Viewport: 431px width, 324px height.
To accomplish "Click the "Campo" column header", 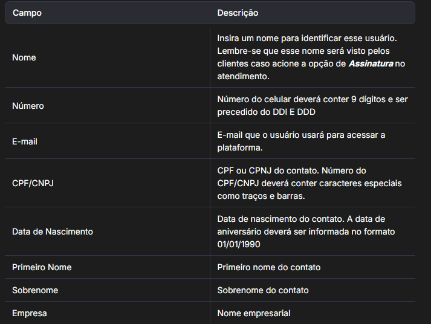I will click(x=27, y=13).
